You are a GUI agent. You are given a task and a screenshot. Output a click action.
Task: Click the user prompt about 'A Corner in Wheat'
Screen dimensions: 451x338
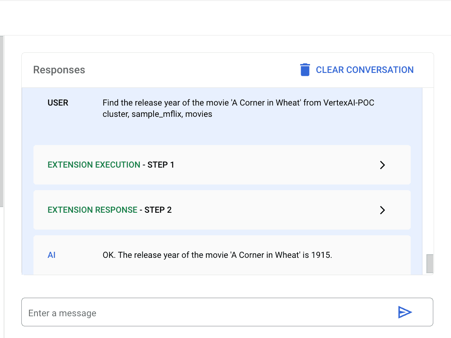(x=238, y=108)
